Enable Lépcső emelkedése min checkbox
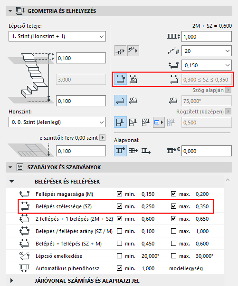Viewport: 238px width, 286px height. click(x=119, y=256)
